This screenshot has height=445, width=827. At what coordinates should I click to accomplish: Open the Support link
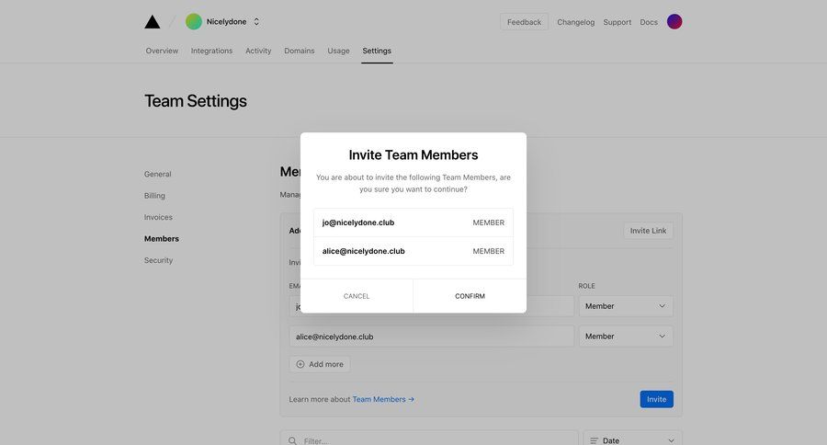(x=617, y=22)
